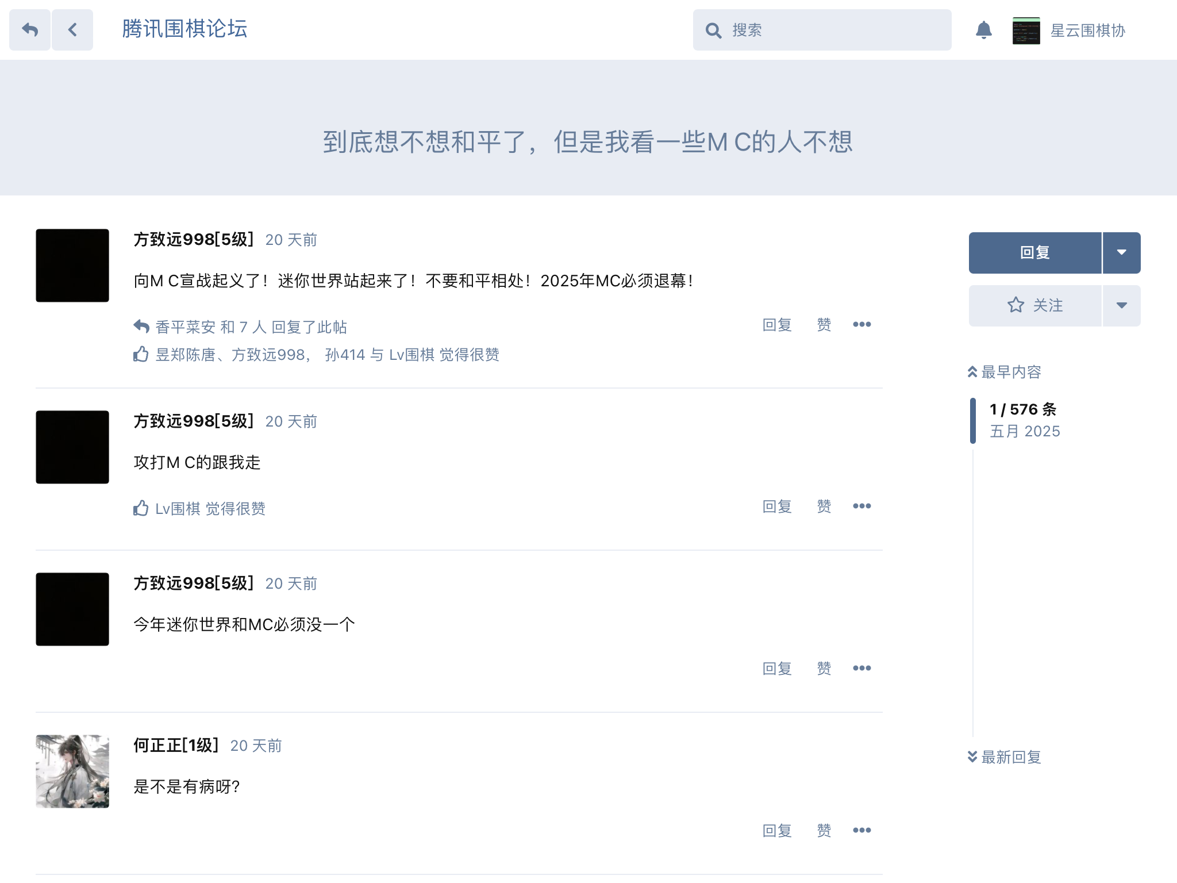The height and width of the screenshot is (883, 1177).
Task: Open 何正正[1级] user profile name
Action: [176, 746]
